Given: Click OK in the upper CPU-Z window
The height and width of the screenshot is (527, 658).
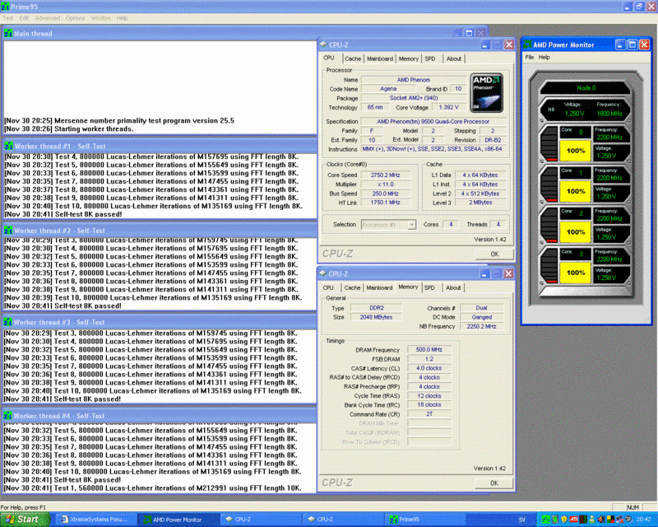Looking at the screenshot, I should (x=494, y=254).
